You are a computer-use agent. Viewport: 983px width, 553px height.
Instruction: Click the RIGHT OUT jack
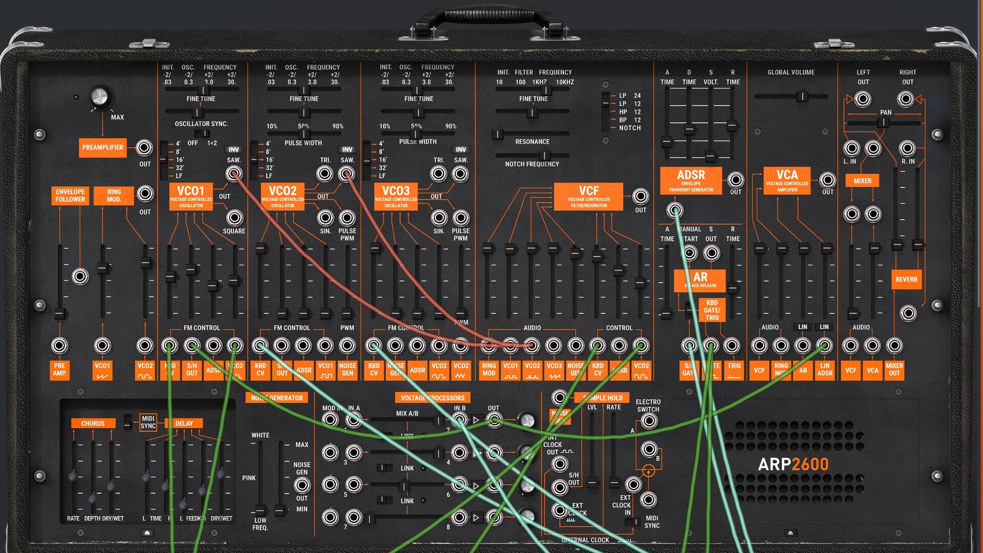906,99
